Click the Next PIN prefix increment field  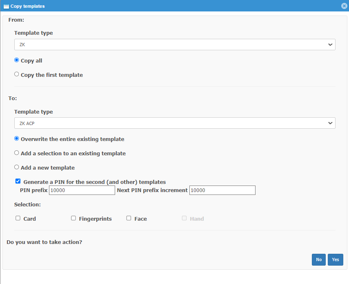point(222,190)
